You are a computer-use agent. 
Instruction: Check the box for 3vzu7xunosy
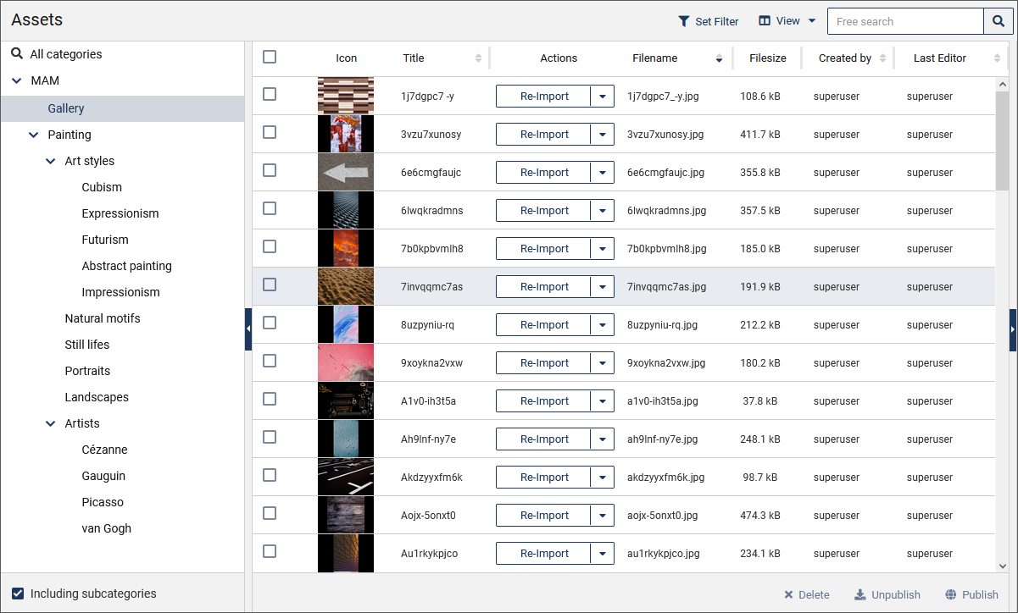pos(270,132)
